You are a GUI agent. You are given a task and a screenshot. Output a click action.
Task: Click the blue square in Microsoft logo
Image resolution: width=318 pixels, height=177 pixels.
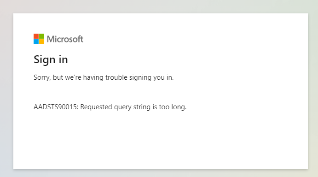click(x=36, y=41)
